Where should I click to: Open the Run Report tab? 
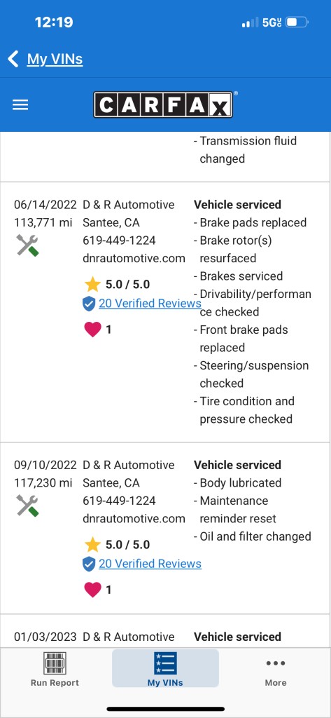[x=55, y=669]
